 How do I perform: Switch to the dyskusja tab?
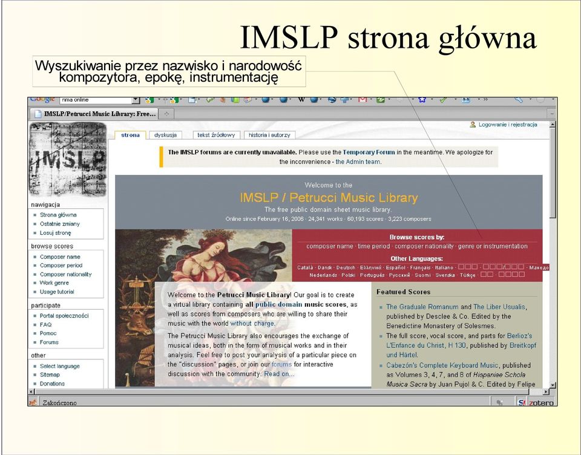166,135
